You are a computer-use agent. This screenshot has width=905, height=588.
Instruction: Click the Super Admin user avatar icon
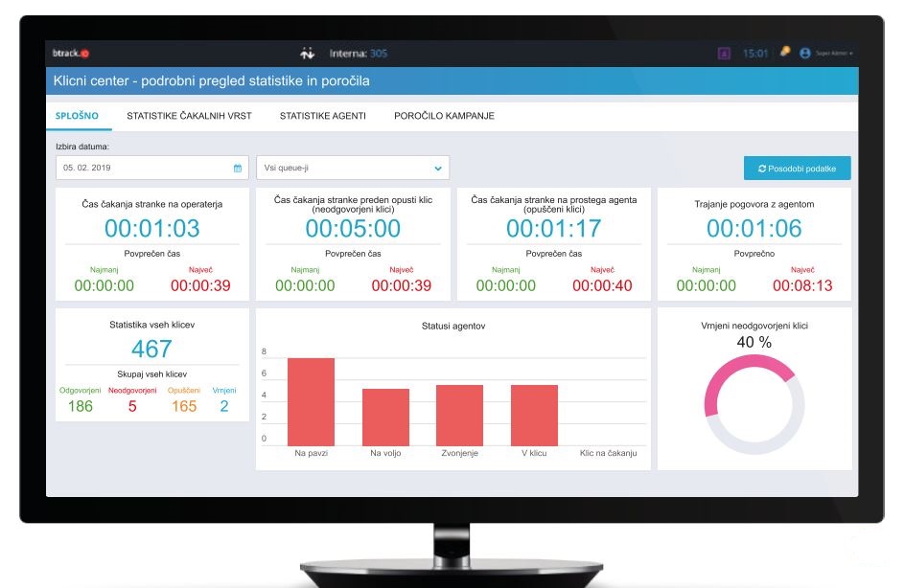point(804,54)
